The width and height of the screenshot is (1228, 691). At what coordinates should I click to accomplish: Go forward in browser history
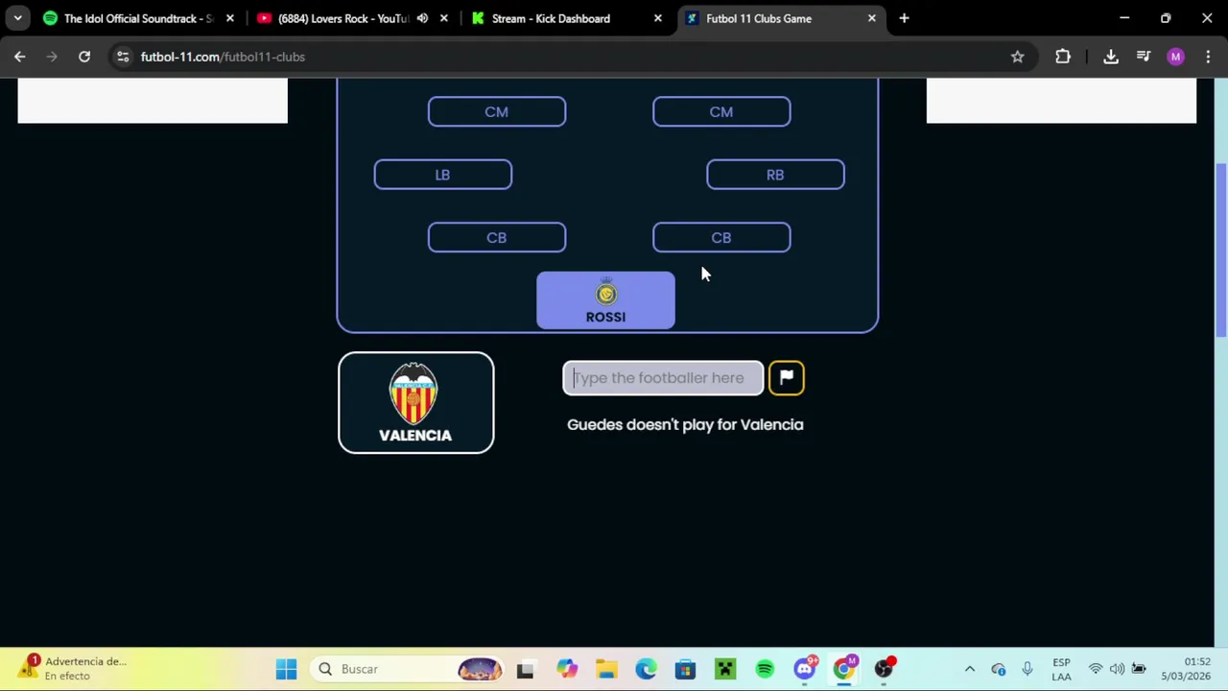pos(52,57)
